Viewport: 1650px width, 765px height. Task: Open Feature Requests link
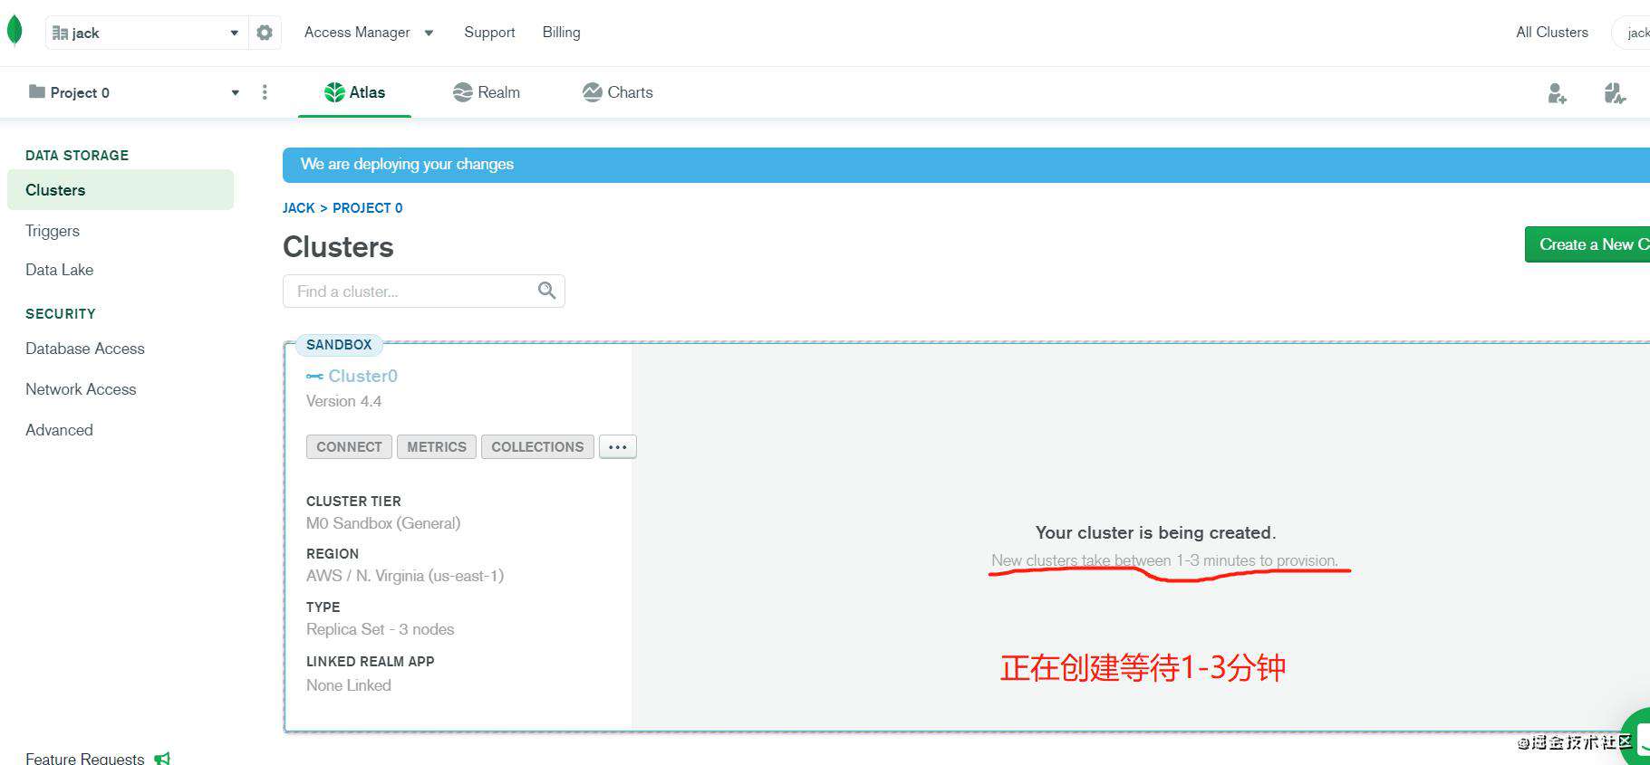click(85, 759)
